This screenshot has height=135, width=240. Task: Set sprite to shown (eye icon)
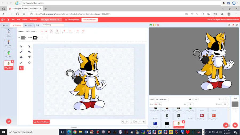(156, 104)
